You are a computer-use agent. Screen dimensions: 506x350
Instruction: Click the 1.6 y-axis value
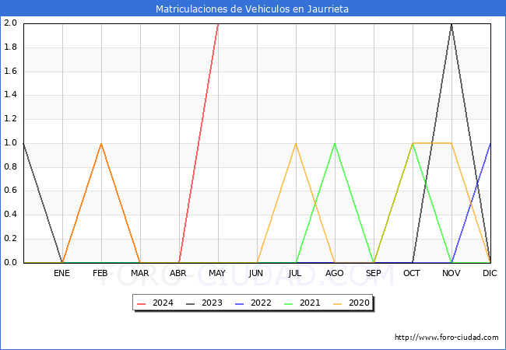tap(10, 71)
